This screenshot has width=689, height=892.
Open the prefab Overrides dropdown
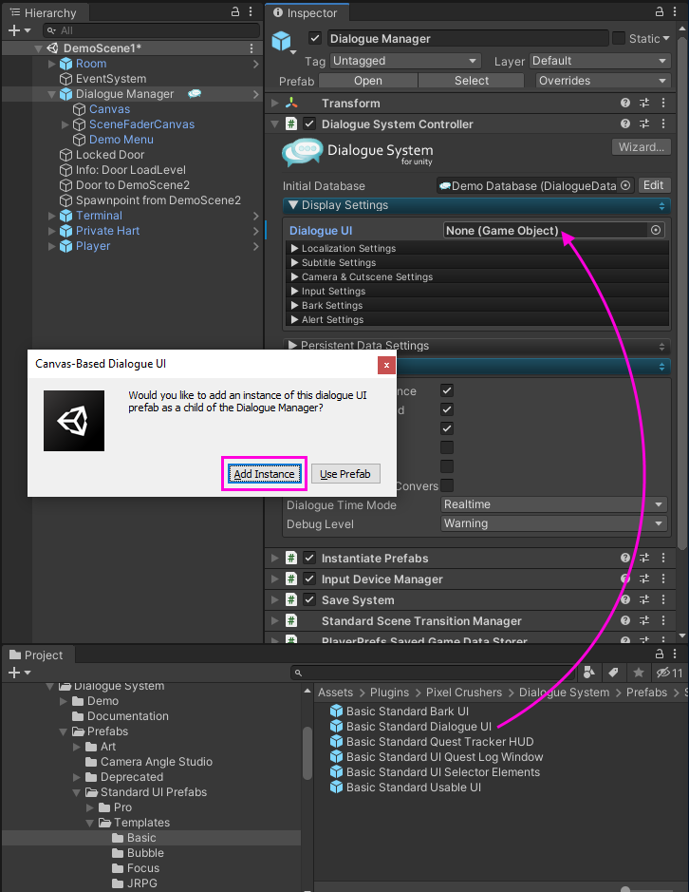pyautogui.click(x=604, y=81)
